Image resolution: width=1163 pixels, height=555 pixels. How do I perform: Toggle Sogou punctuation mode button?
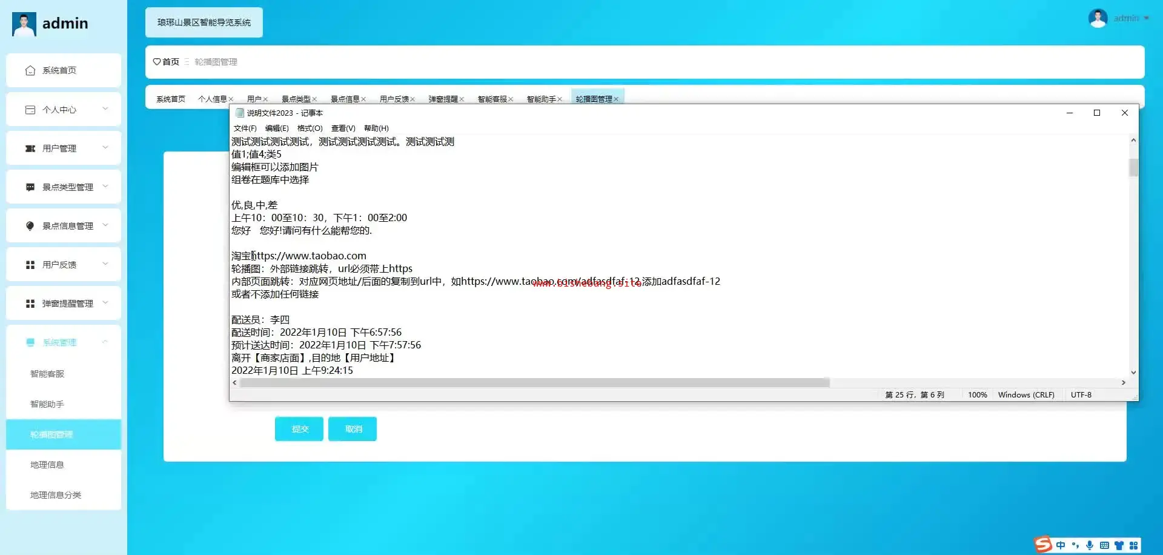tap(1076, 545)
